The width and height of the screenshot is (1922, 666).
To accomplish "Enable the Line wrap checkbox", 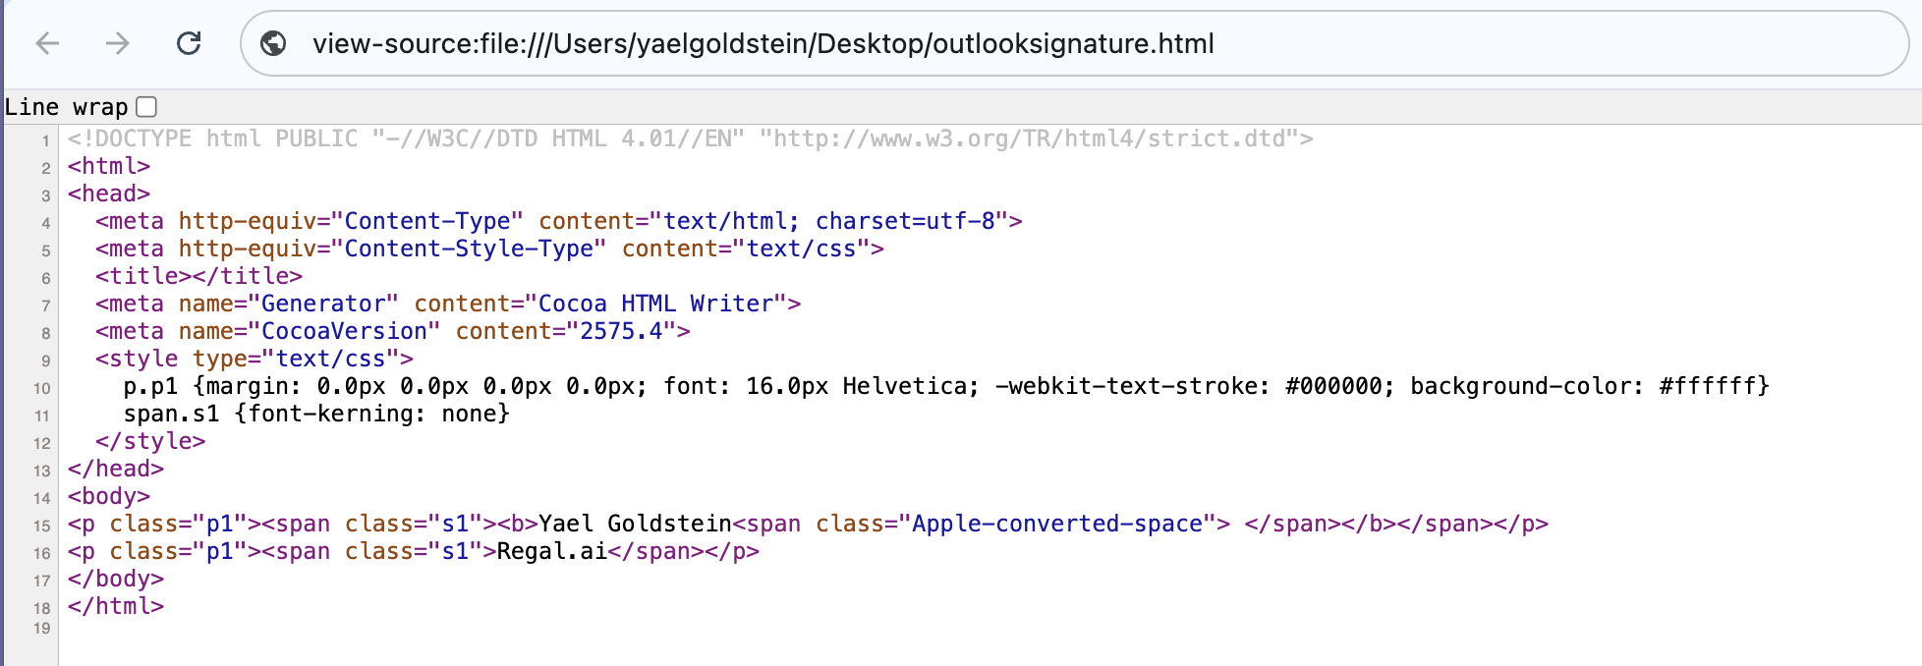I will point(146,106).
